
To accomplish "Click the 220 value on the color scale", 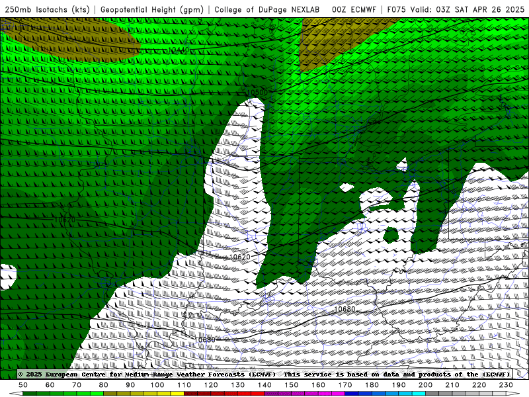I will pos(479,385).
